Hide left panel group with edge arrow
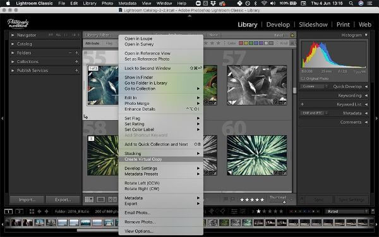 2,119
